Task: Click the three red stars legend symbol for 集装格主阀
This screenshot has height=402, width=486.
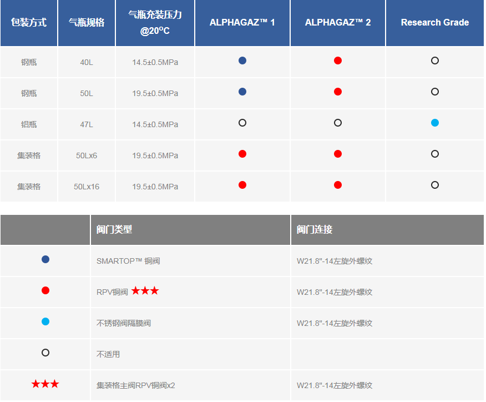Action: (x=45, y=384)
